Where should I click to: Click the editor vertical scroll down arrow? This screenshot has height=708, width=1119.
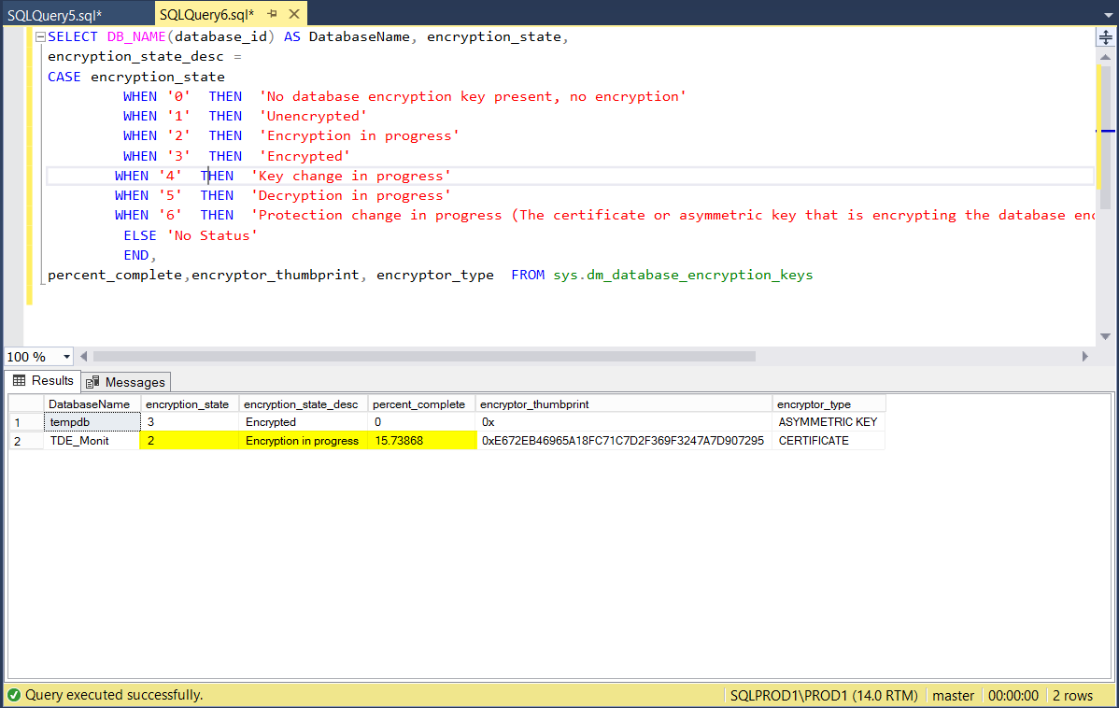pyautogui.click(x=1105, y=336)
